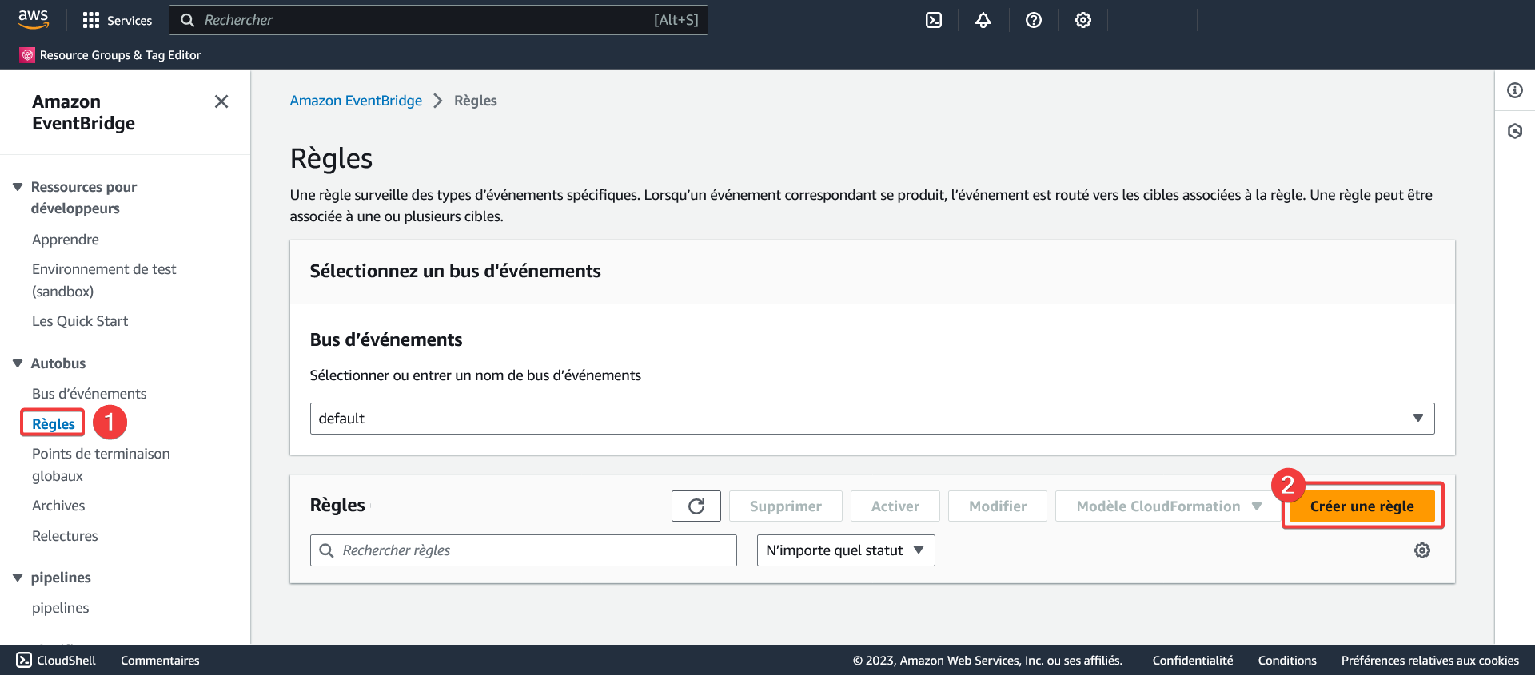
Task: Select Règles in the side navigation
Action: (x=54, y=424)
